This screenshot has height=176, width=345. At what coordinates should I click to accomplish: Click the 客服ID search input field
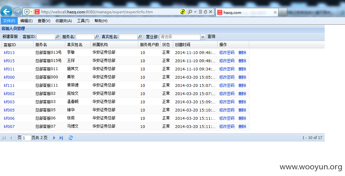click(x=46, y=37)
